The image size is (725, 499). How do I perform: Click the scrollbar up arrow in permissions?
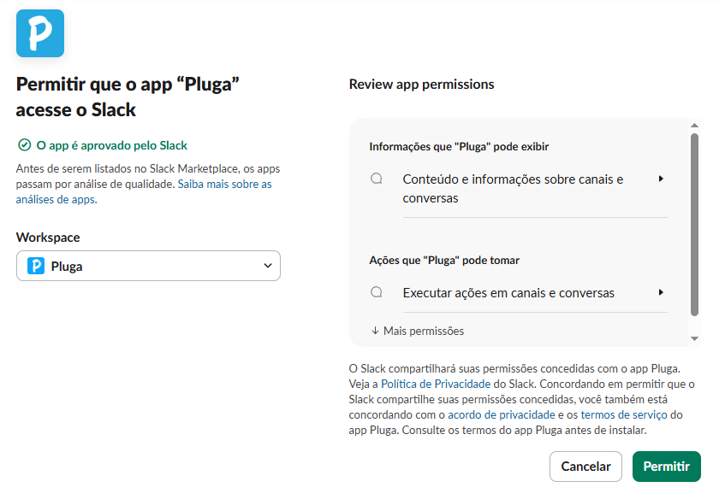pyautogui.click(x=695, y=125)
